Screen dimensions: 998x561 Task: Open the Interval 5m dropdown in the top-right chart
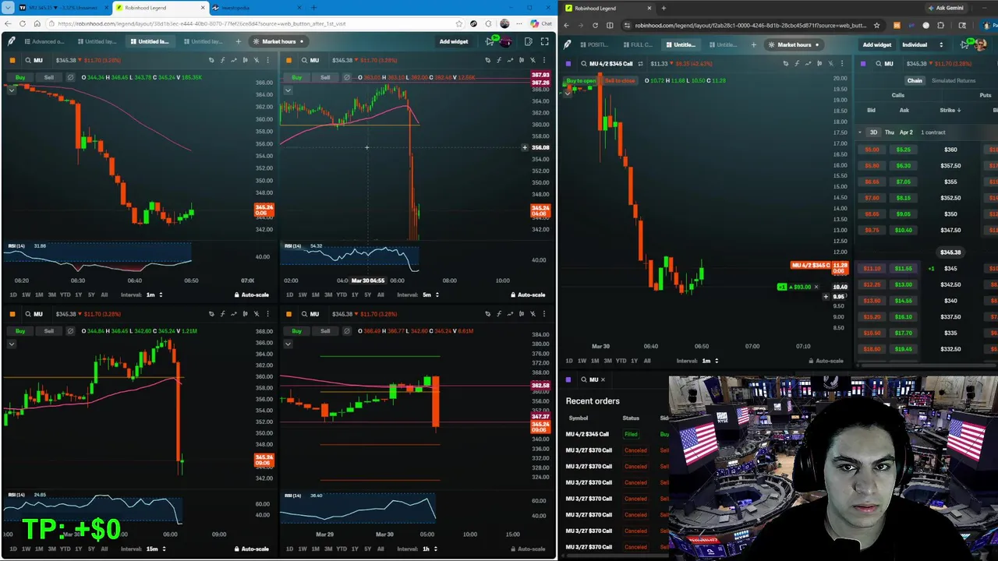coord(431,295)
